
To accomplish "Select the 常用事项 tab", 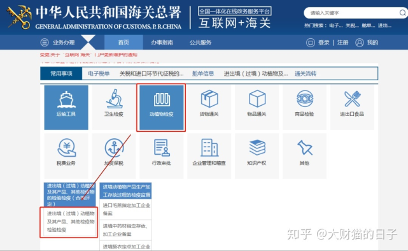I will click(61, 73).
